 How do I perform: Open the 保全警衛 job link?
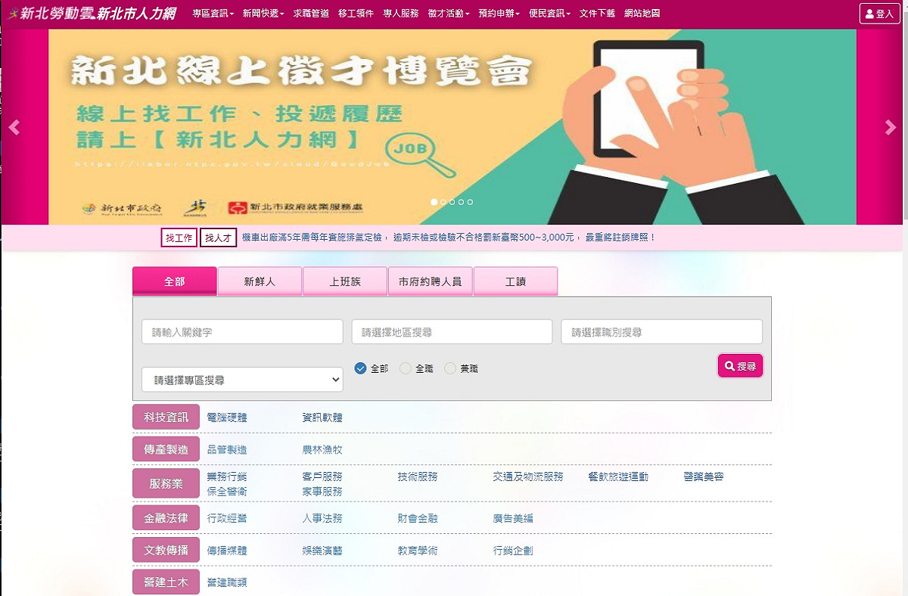pos(227,492)
